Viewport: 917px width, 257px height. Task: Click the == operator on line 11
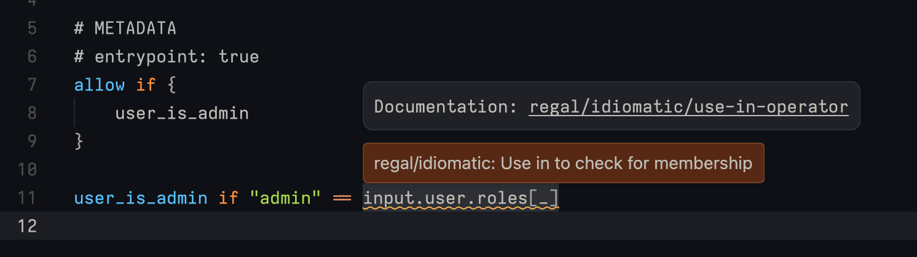click(x=341, y=199)
